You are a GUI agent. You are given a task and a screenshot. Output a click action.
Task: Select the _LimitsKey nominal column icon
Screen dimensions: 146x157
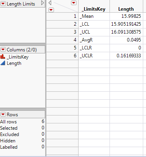(3, 57)
